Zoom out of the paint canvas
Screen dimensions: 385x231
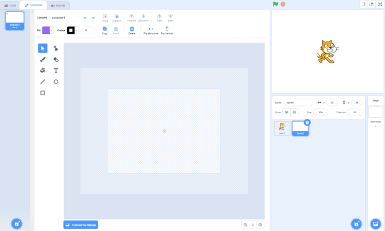tap(245, 224)
